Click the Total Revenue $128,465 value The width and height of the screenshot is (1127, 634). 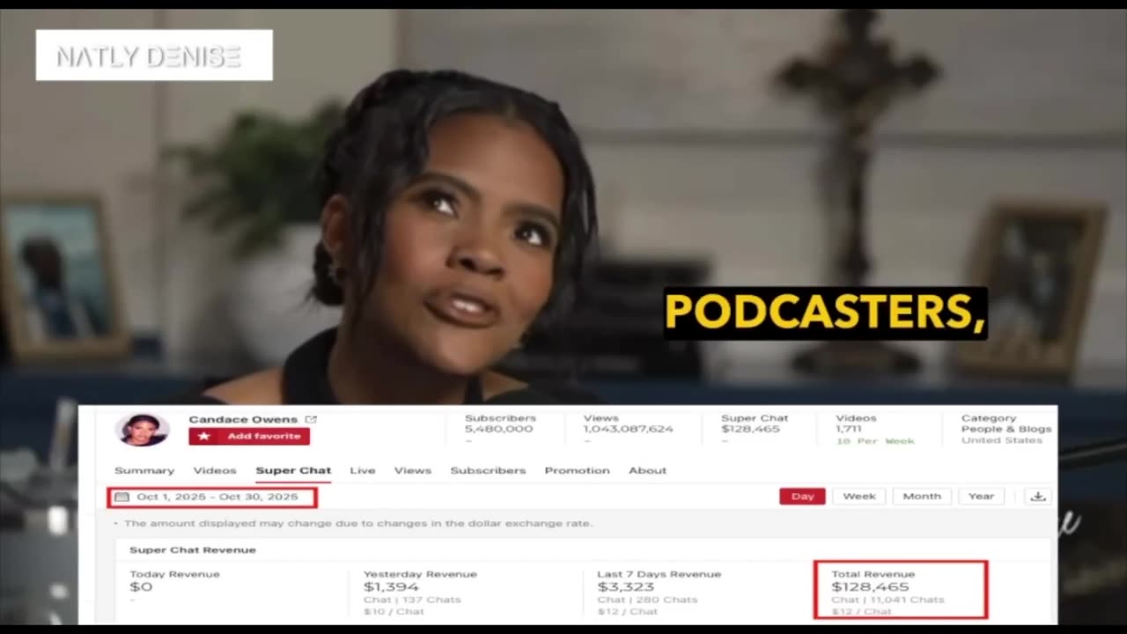click(x=870, y=586)
